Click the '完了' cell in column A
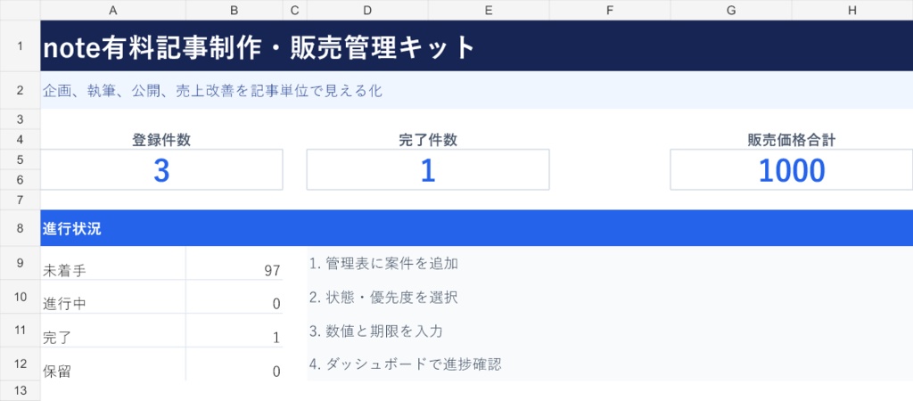The image size is (913, 401). pos(113,331)
